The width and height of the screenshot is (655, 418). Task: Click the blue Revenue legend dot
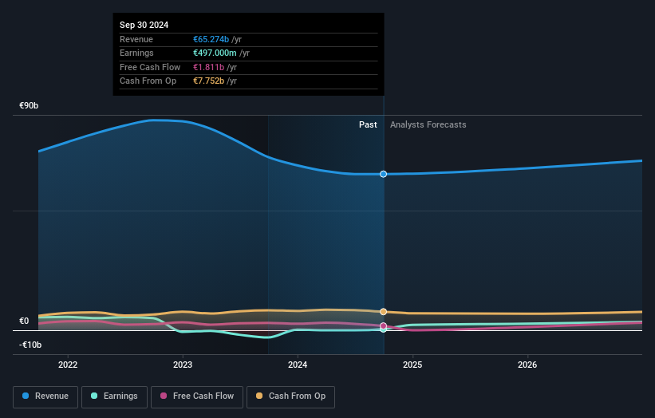point(26,396)
